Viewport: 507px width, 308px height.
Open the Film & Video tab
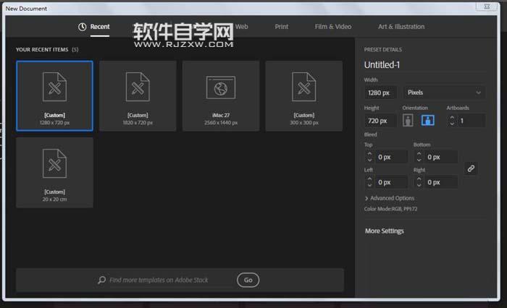coord(333,27)
